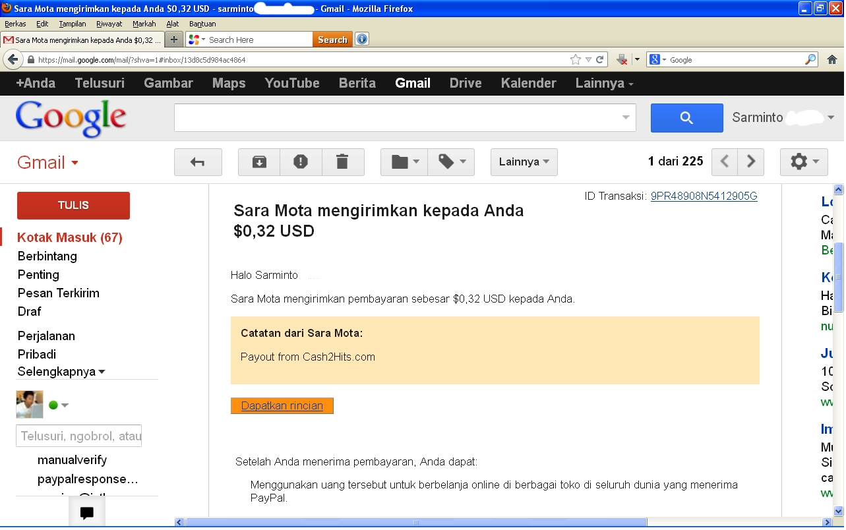Archive this email with the archive icon
Image resolution: width=846 pixels, height=530 pixels.
point(259,162)
